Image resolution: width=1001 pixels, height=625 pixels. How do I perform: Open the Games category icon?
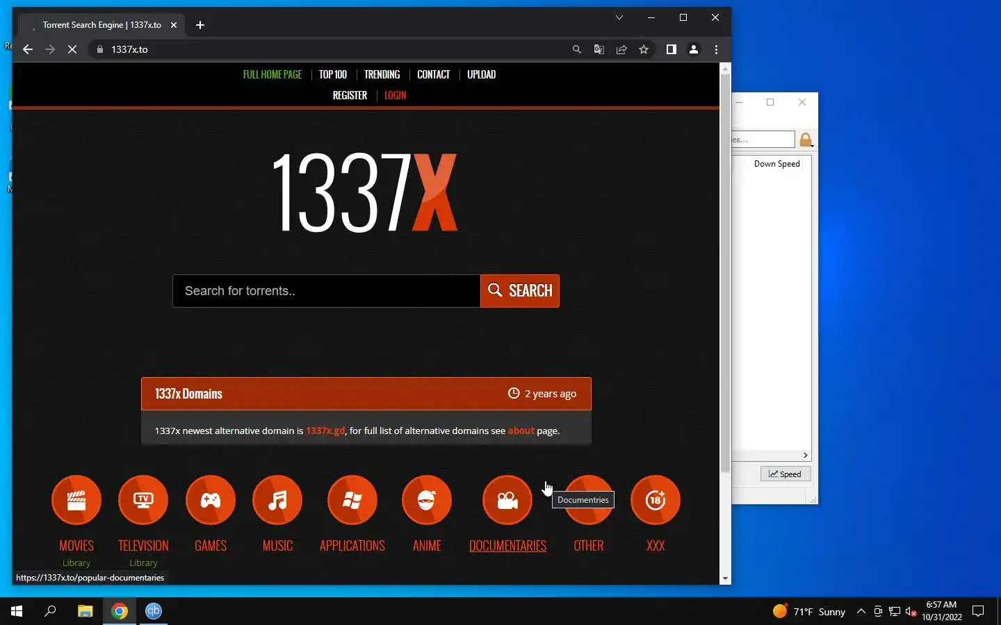[211, 500]
